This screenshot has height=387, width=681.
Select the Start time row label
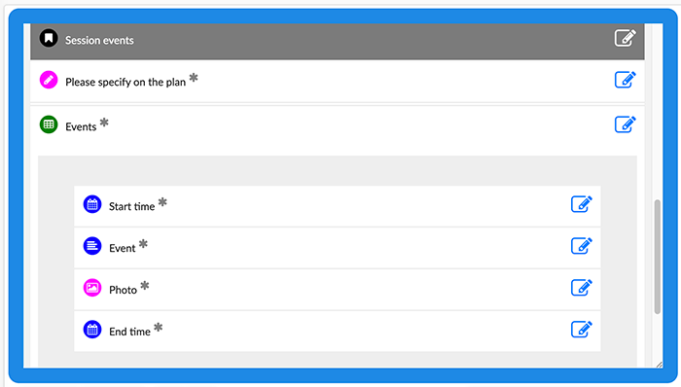tap(131, 206)
